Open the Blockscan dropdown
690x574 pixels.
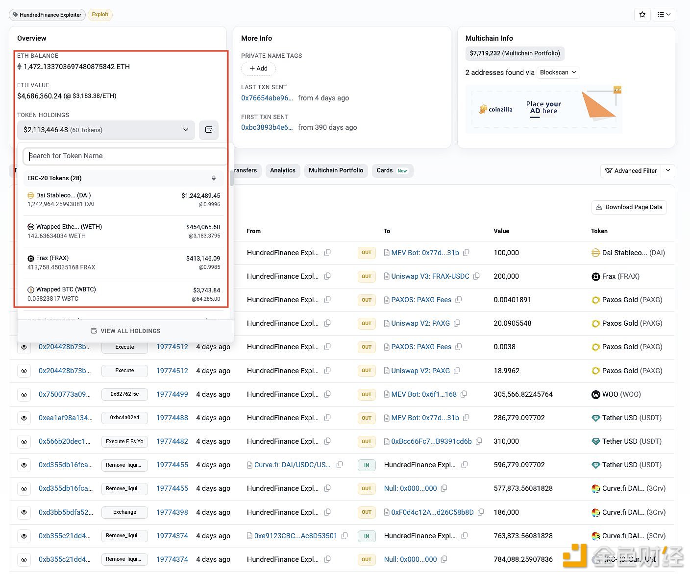coord(558,72)
